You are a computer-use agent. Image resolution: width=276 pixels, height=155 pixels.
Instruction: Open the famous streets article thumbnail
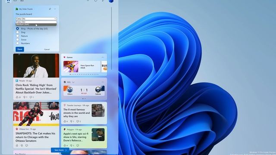click(98, 110)
